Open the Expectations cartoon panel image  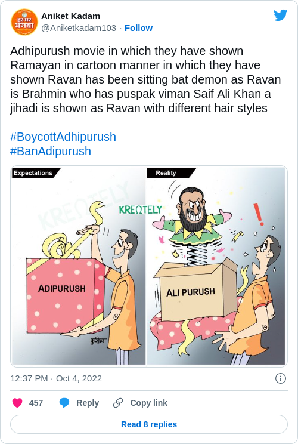pos(78,266)
